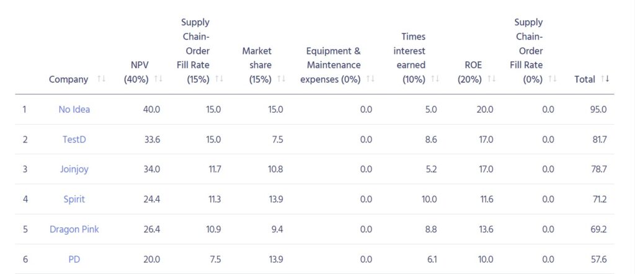The image size is (635, 274).
Task: Click the Total column header text
Action: click(585, 79)
